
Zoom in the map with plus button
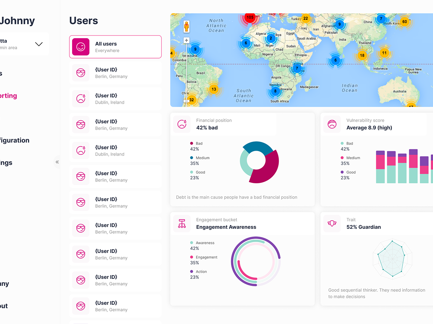coord(186,40)
